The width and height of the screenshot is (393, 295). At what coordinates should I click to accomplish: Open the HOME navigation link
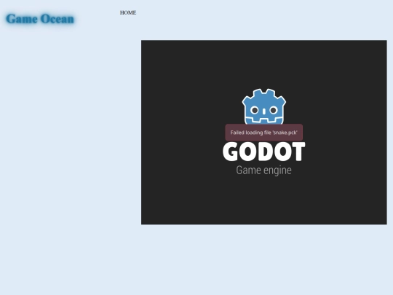click(x=128, y=12)
